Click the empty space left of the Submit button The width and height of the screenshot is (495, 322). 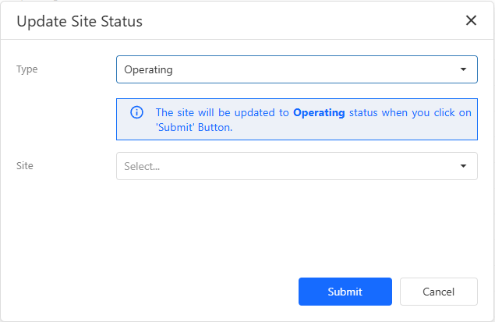tap(151, 292)
